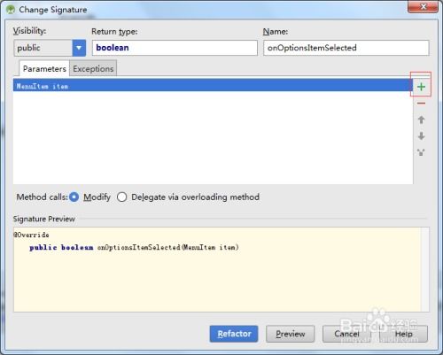This screenshot has height=355, width=443.
Task: Select the Modify radio button
Action: click(x=74, y=197)
